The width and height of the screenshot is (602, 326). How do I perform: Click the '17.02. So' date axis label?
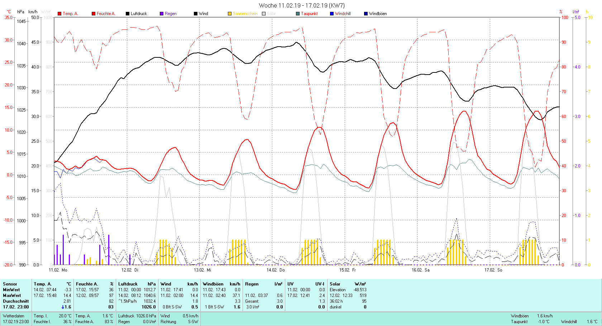(x=493, y=270)
